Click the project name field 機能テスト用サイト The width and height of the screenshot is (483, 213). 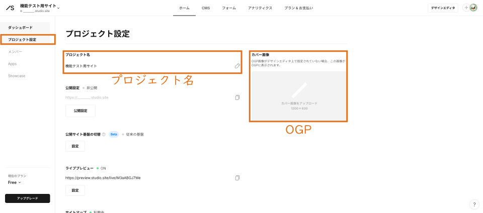click(82, 66)
